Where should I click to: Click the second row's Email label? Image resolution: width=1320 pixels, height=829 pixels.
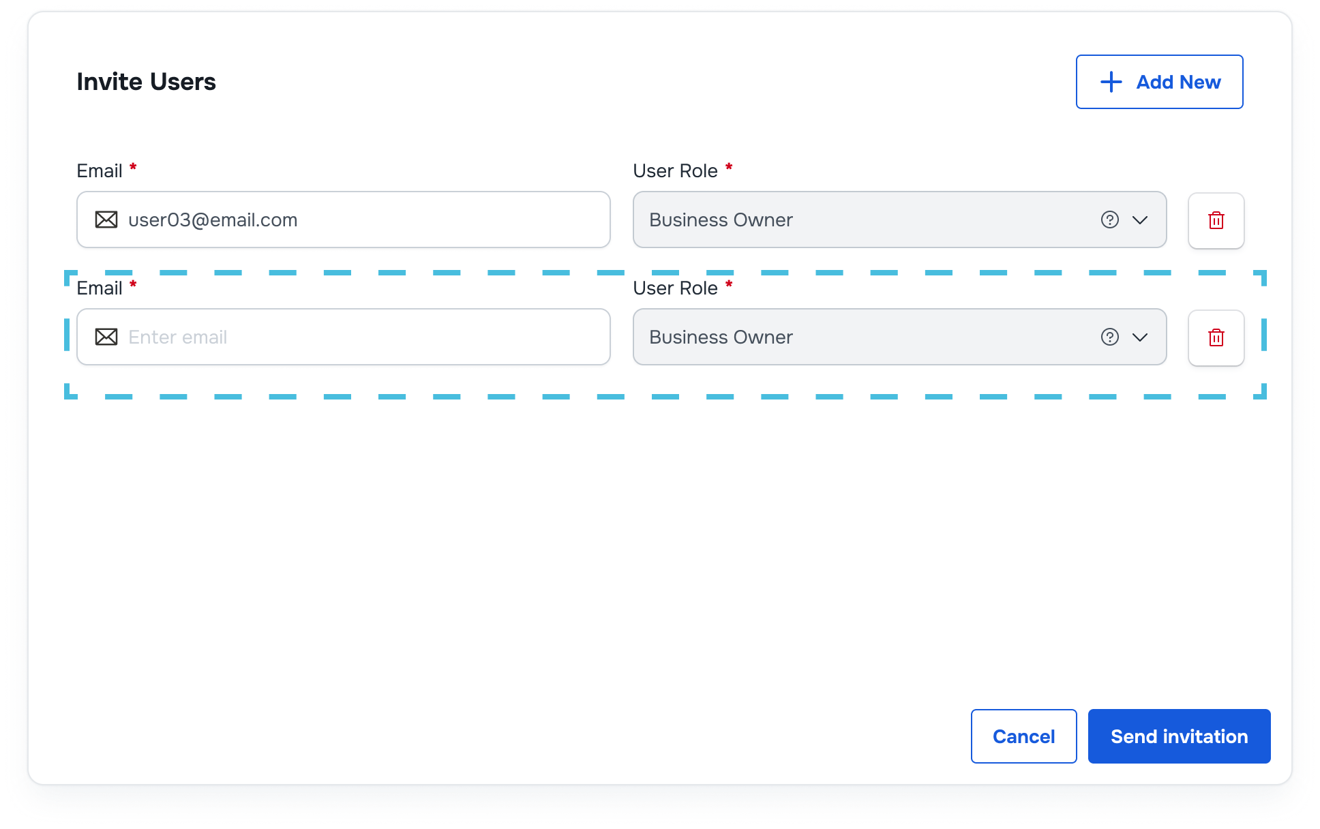point(100,288)
